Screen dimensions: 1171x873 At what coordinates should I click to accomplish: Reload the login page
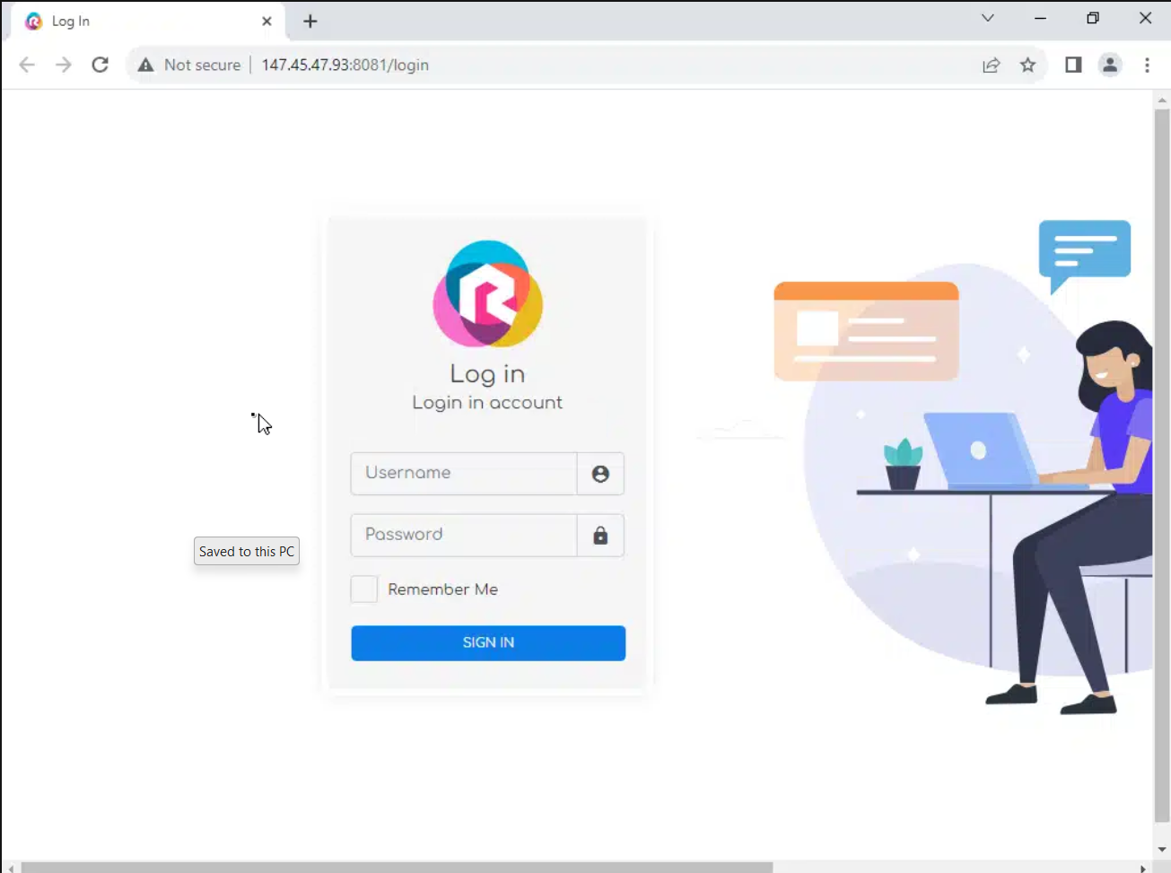[x=100, y=65]
